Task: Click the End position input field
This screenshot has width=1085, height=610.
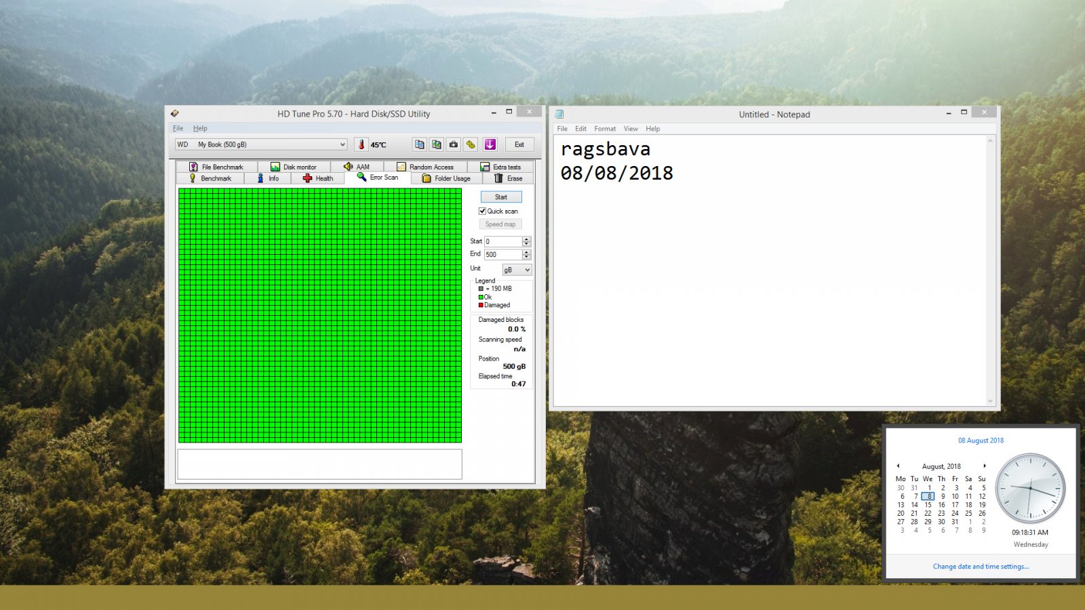Action: pos(502,254)
